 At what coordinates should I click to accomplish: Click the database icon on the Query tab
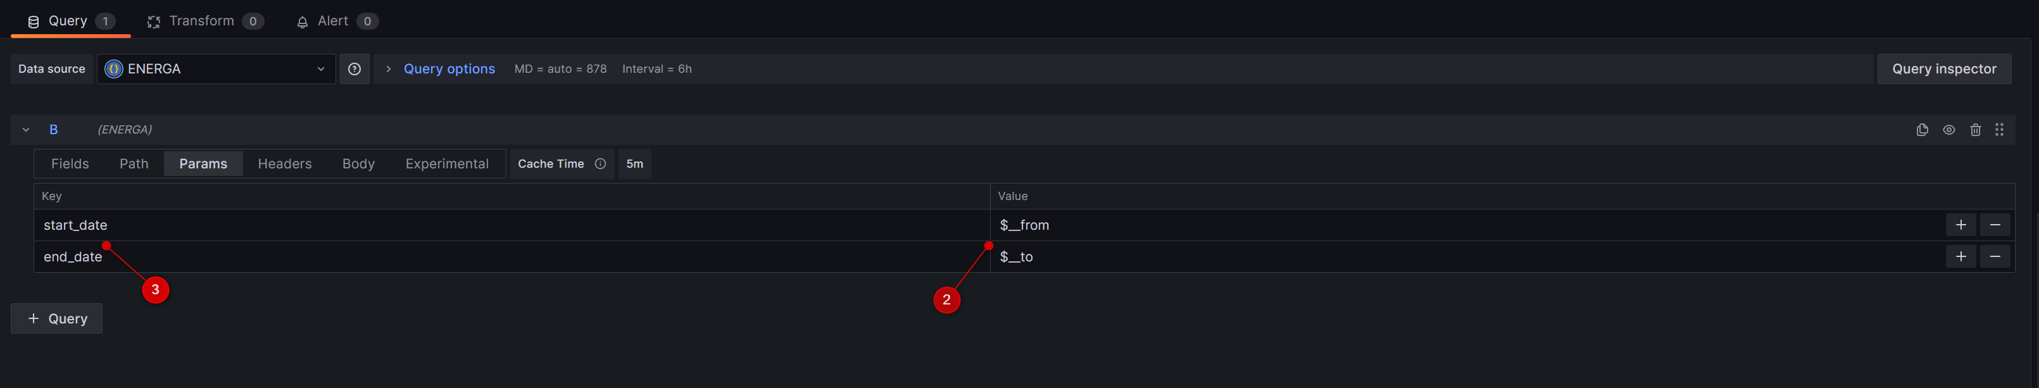coord(32,21)
